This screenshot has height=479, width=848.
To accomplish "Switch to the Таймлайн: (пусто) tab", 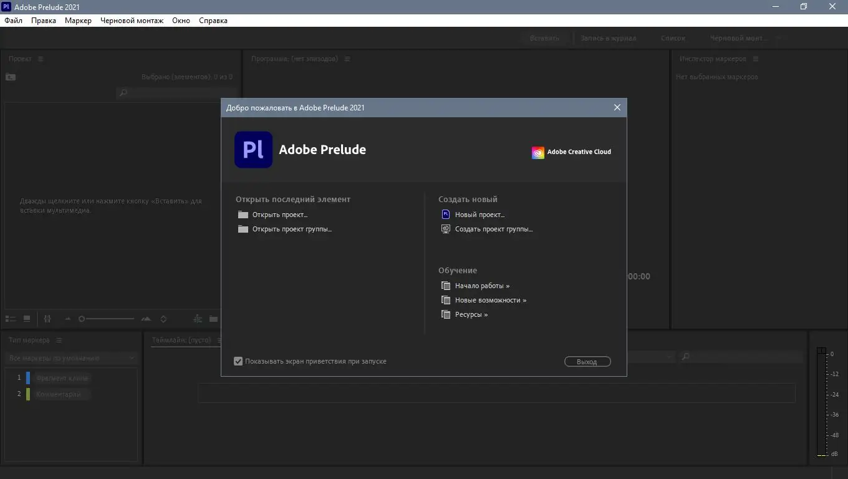I will point(181,340).
